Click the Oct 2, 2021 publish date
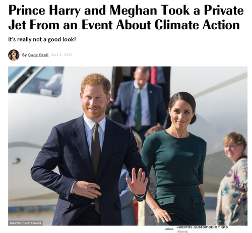 click(62, 55)
